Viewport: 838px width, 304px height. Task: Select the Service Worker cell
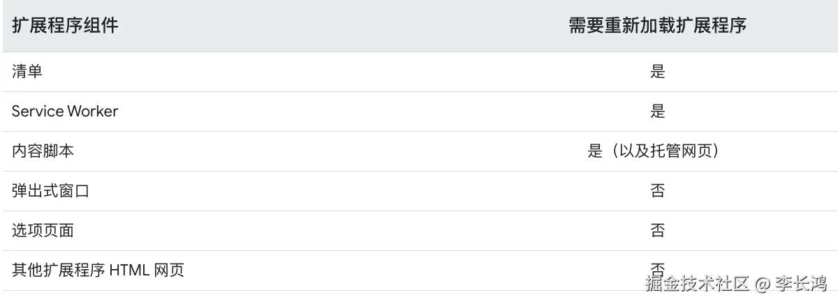point(65,111)
